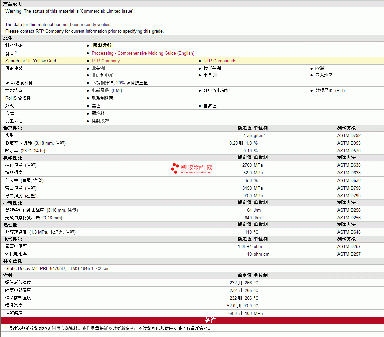Viewport: 384px width, 337px height.
Task: Click the 补充信息 section header
Action: pos(12,261)
